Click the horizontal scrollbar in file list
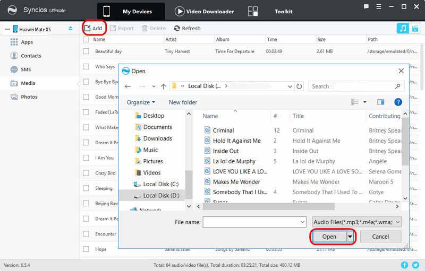This screenshot has height=271, width=425. [x=268, y=207]
